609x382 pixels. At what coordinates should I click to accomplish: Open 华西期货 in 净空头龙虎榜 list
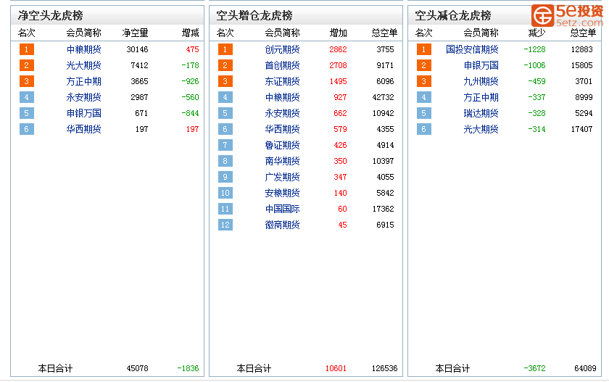[83, 129]
